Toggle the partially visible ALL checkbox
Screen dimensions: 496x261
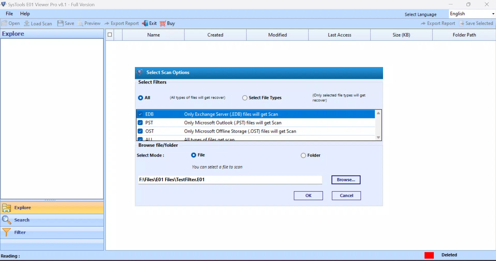[x=140, y=139]
